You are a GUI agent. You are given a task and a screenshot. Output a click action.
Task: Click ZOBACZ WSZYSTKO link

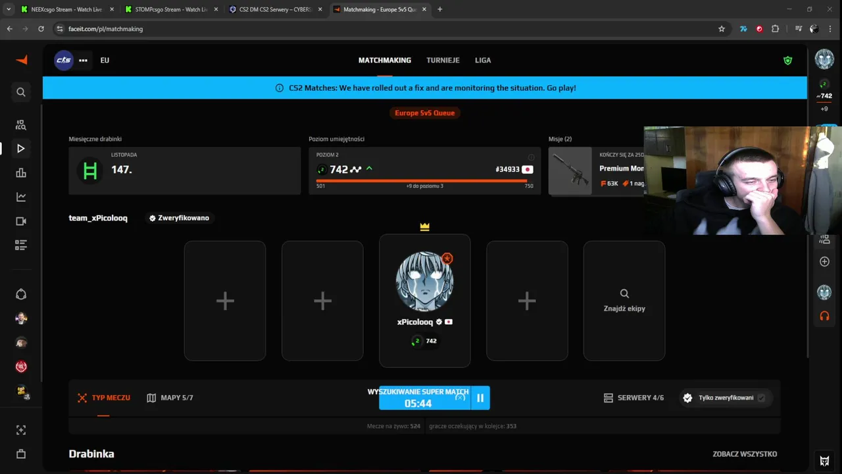(745, 454)
